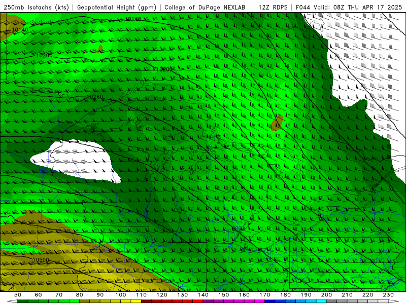Screen dimensions: 406x304
Task: Click the 50 value on the color scale
Action: pyautogui.click(x=18, y=295)
